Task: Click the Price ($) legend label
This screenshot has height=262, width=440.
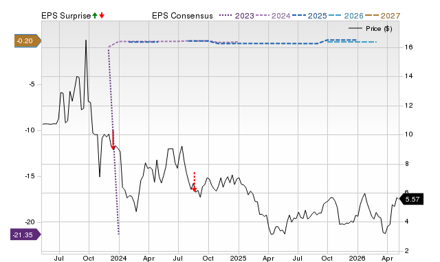Action: 379,29
